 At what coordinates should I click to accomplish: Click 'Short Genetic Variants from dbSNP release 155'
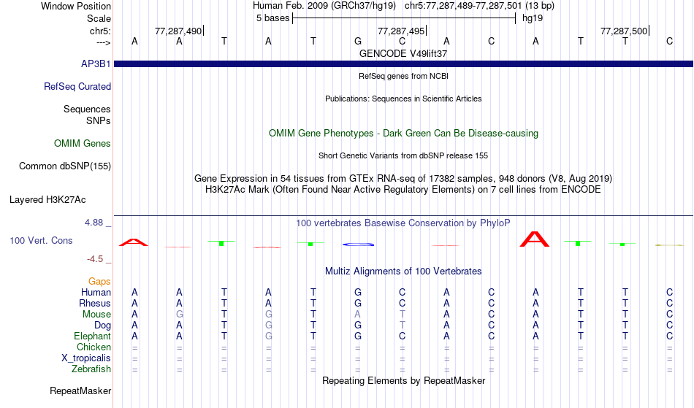[403, 155]
